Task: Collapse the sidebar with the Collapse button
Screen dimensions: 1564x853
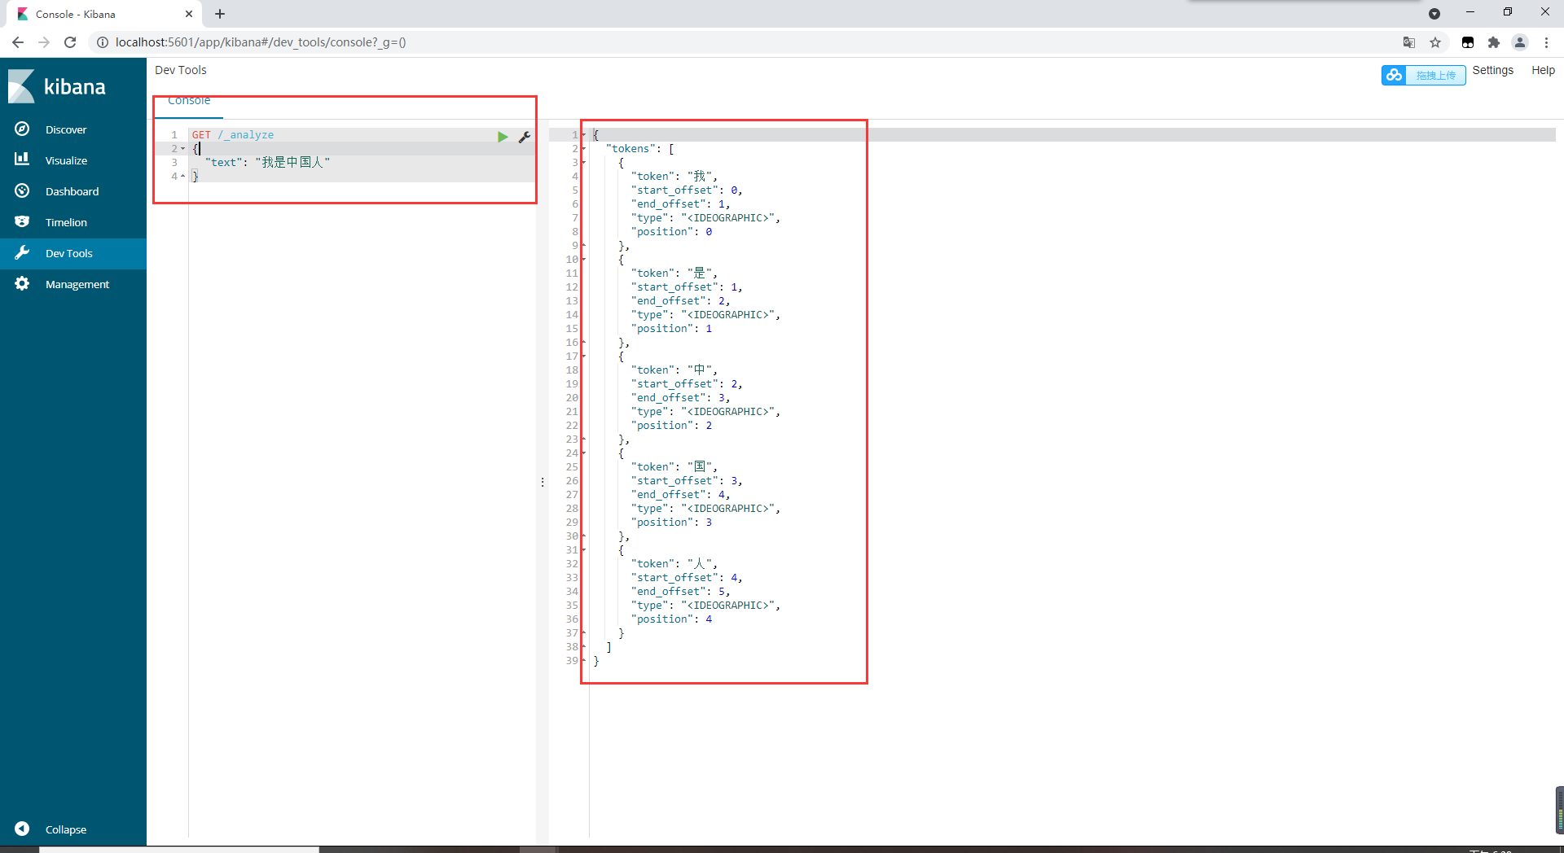Action: pos(73,829)
